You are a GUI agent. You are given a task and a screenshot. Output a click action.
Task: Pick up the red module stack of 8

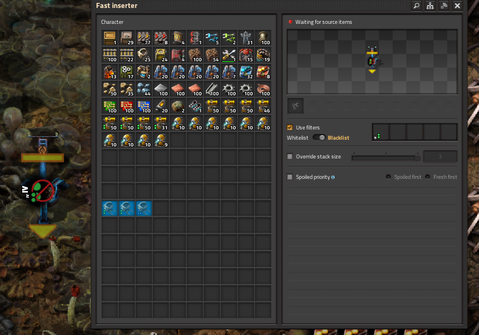click(264, 72)
